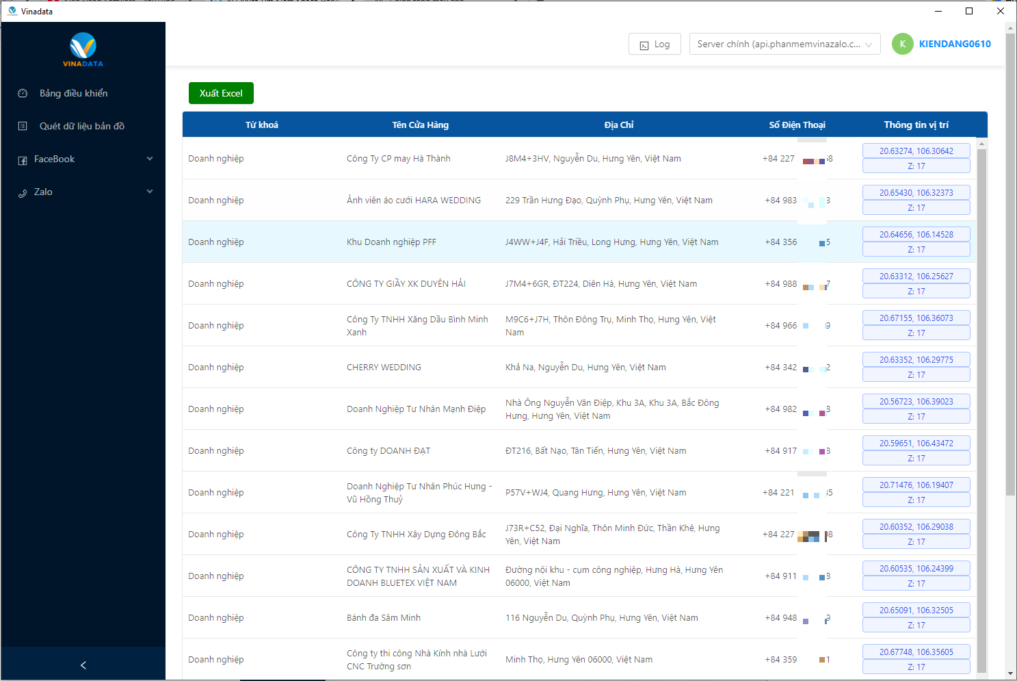
Task: Open the Server chính dropdown
Action: coord(784,44)
